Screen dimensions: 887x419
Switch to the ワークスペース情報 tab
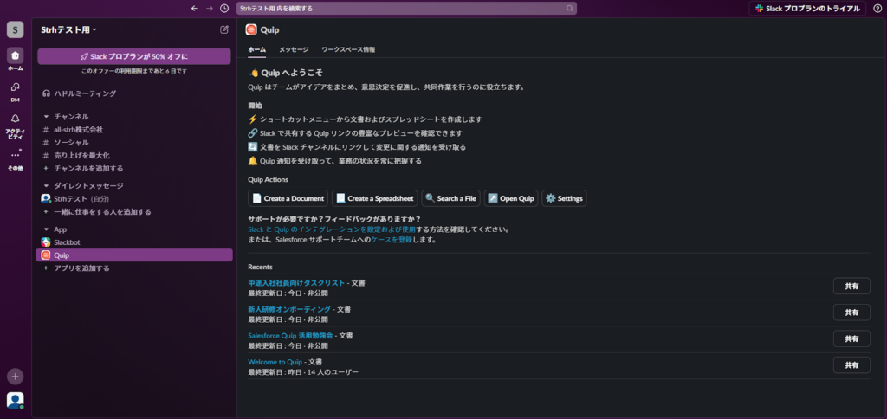[x=348, y=50]
